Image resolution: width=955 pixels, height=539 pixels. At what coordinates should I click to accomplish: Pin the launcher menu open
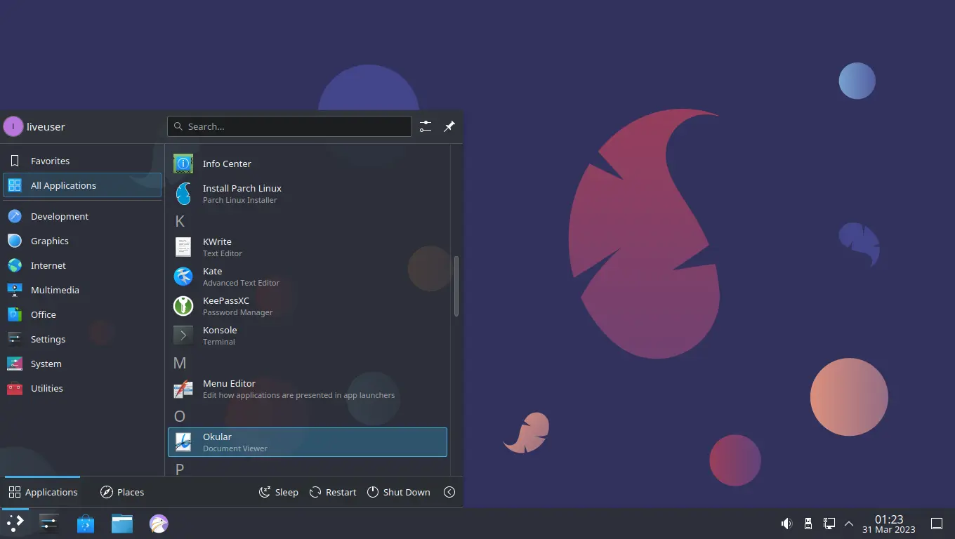tap(449, 126)
